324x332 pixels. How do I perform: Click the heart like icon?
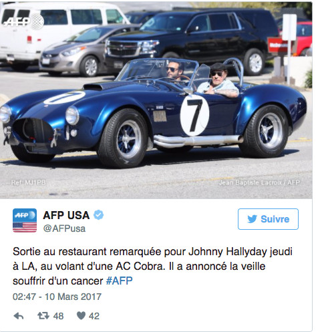[81, 315]
